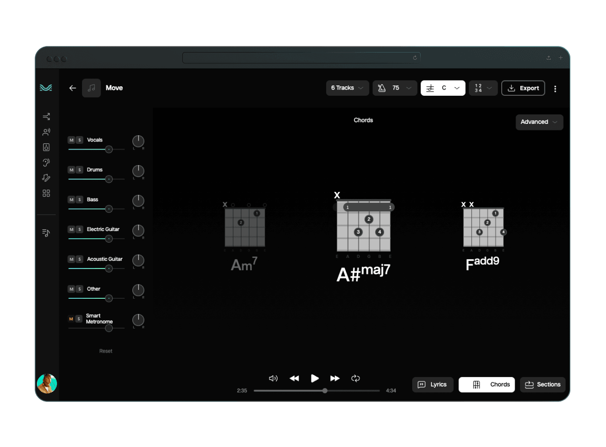Click the grid apps icon in sidebar
This screenshot has width=606, height=447.
(46, 193)
